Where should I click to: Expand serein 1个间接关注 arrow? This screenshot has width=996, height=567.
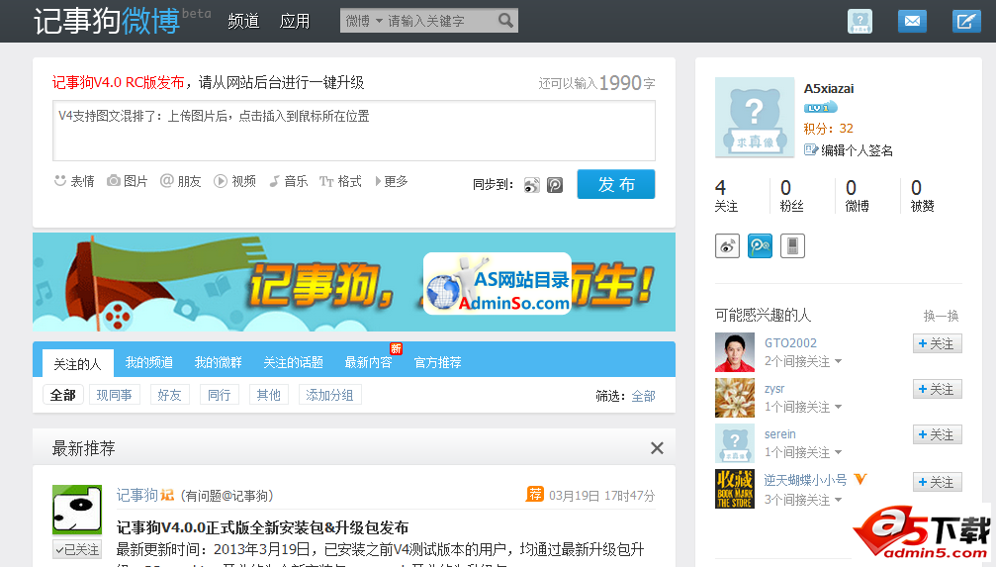coord(839,452)
